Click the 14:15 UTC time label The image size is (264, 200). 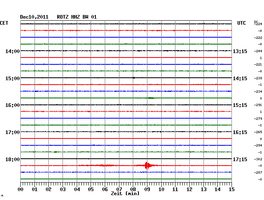click(240, 79)
